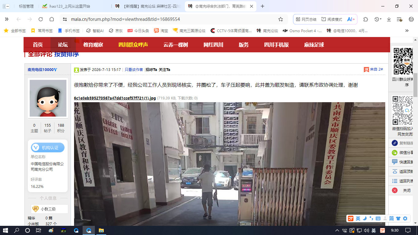
Task: Open the attached jpg filename link
Action: tap(115, 98)
